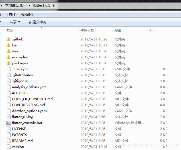This screenshot has width=181, height=150.
Task: Select the flutter_console.bat file name
Action: point(27,123)
